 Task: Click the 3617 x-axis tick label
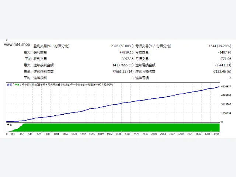[x=198, y=134]
